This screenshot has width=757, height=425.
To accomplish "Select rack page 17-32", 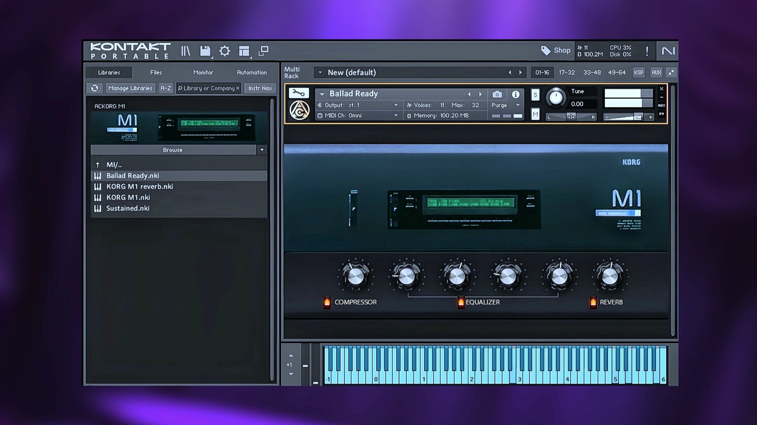I will 567,72.
